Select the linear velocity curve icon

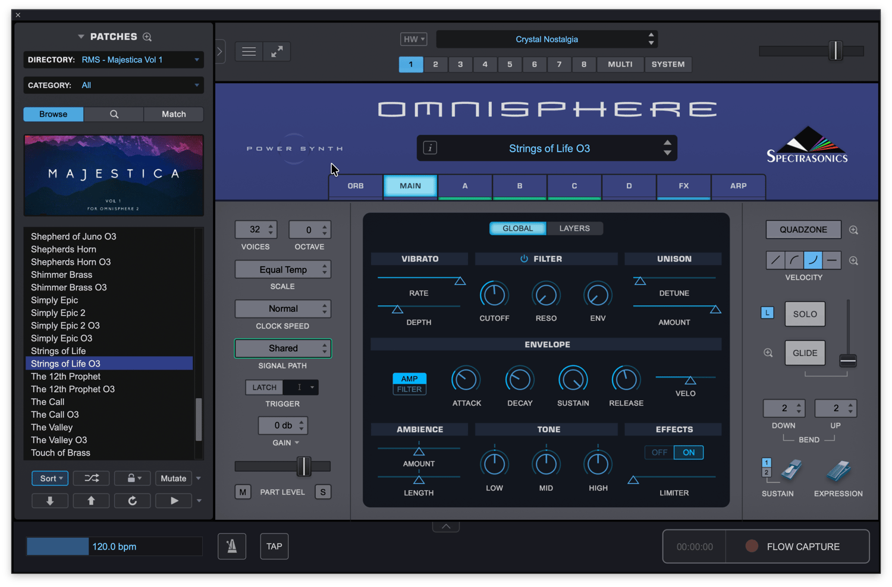point(775,260)
